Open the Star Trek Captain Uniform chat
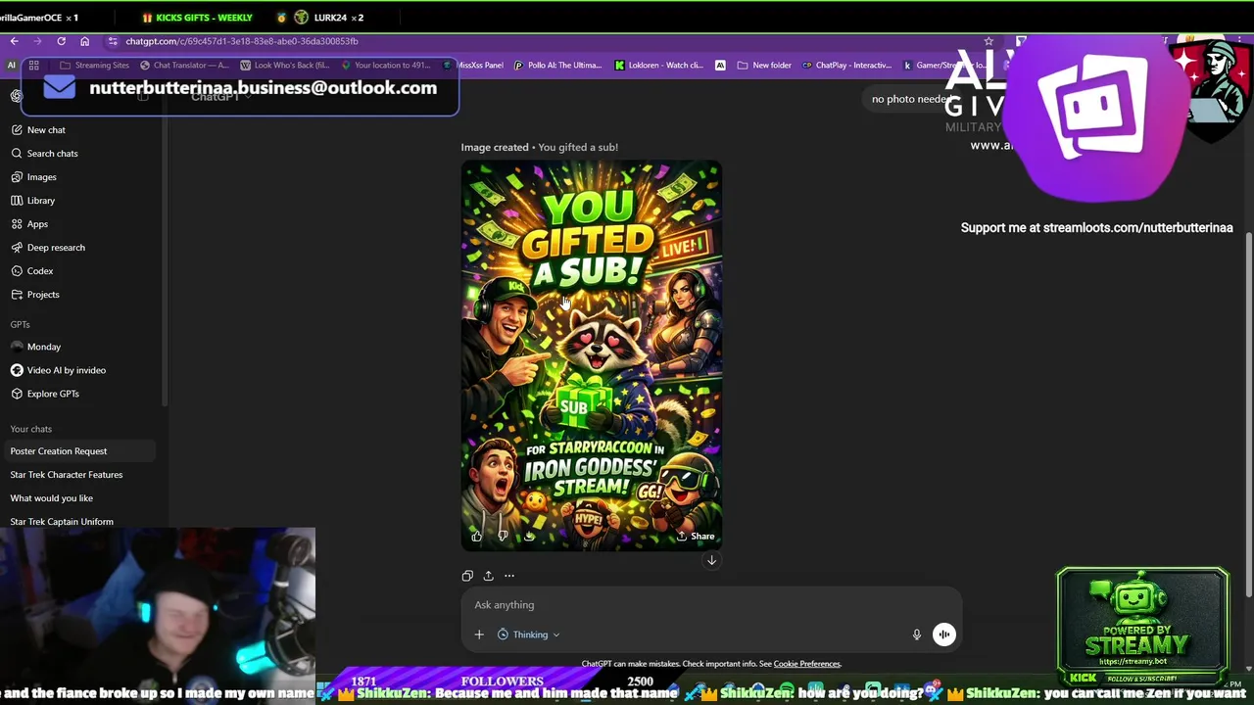 pos(62,522)
